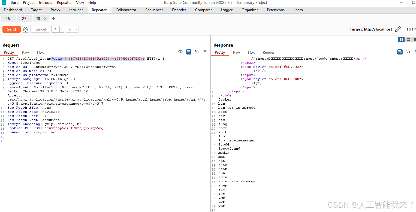Switch to the Proxy tab
This screenshot has width=416, height=212.
coord(55,10)
